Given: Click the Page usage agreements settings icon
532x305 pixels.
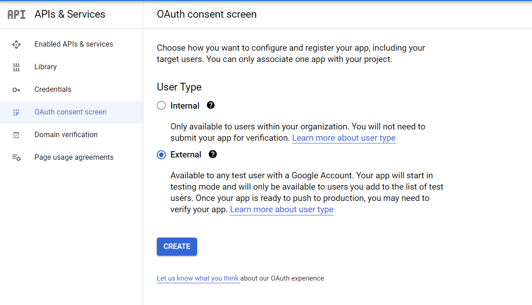Looking at the screenshot, I should point(16,157).
